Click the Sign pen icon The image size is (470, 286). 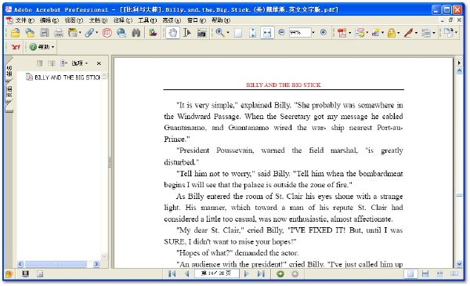408,33
